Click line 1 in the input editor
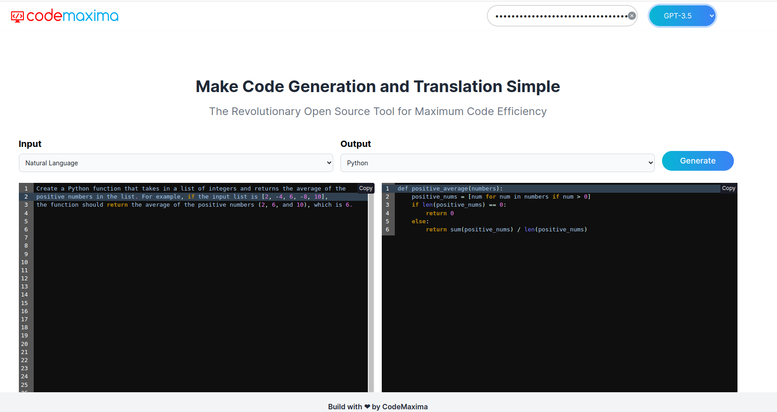 pos(191,189)
